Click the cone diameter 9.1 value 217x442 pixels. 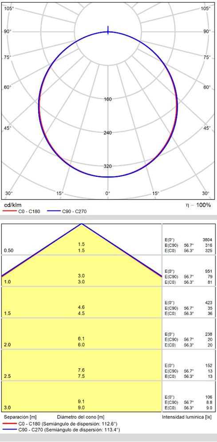click(x=81, y=401)
